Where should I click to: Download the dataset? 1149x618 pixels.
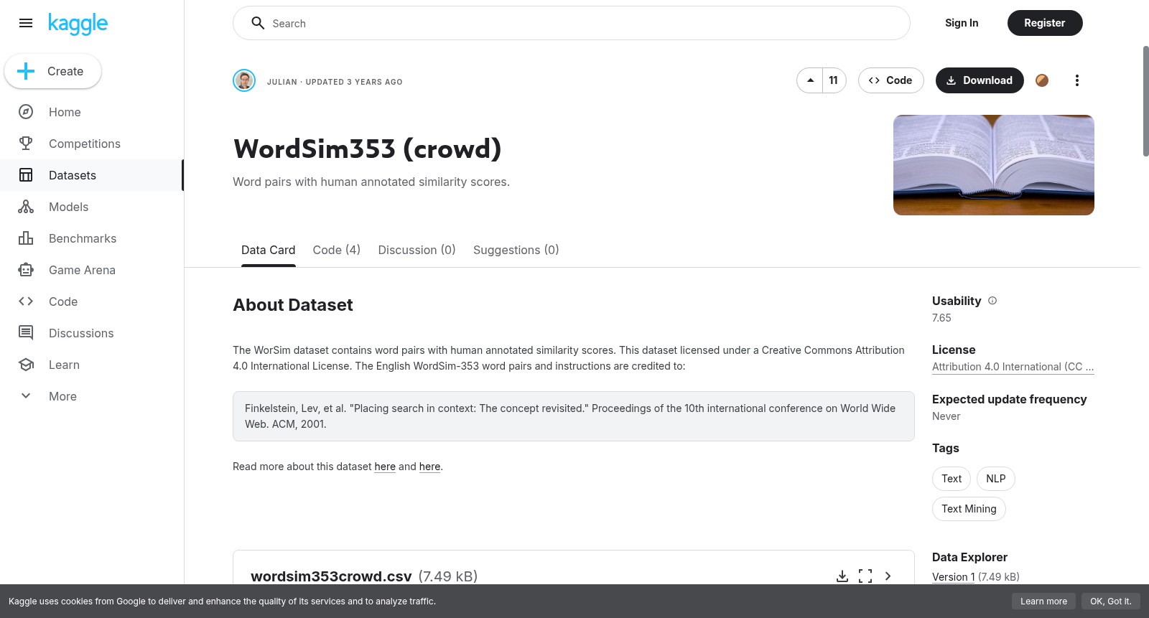tap(980, 80)
